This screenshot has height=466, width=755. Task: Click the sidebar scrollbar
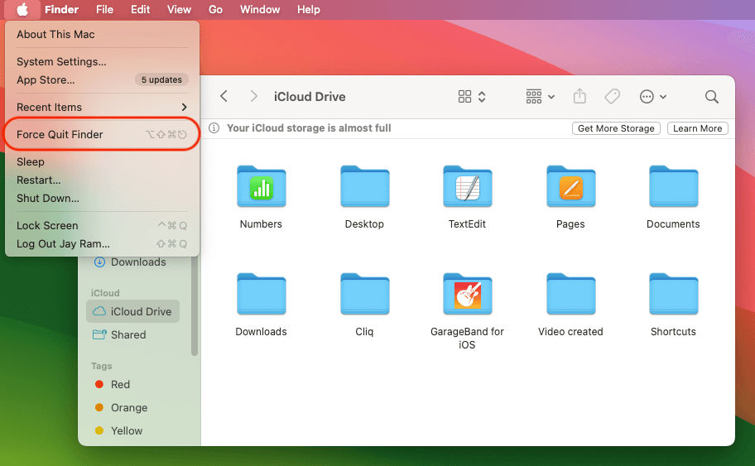point(195,306)
